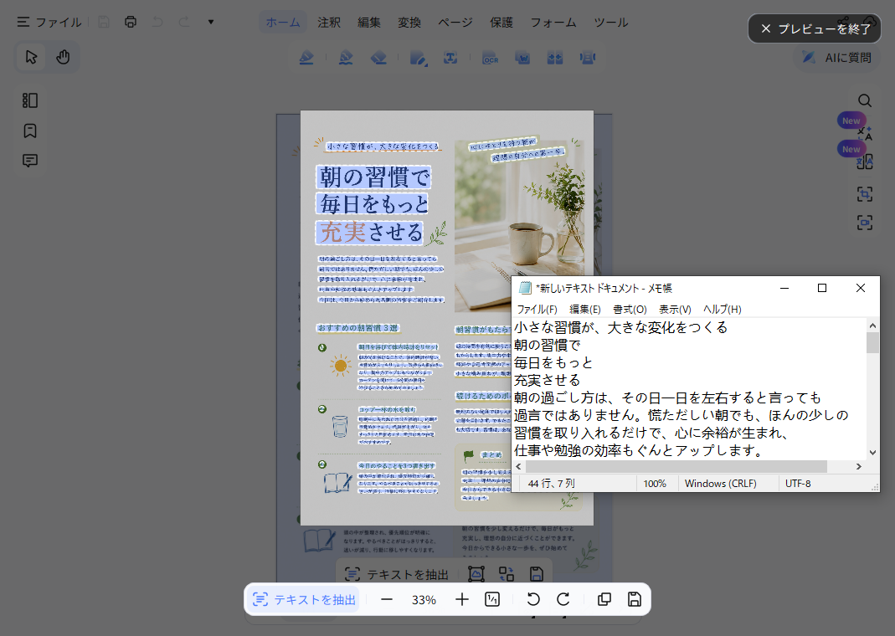Switch to the ホーム tab
This screenshot has width=895, height=636.
tap(283, 23)
